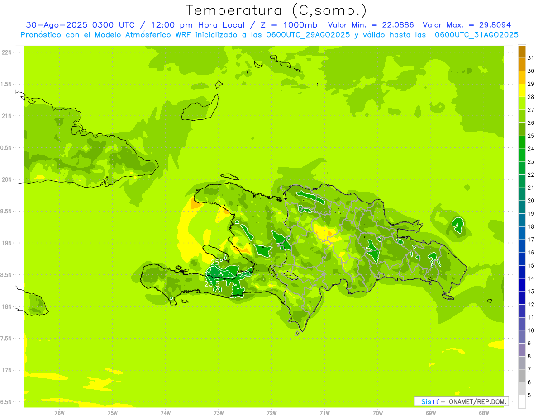The width and height of the screenshot is (543, 419).
Task: Pick the dark orange swatch above legend 31
Action: [x=522, y=52]
